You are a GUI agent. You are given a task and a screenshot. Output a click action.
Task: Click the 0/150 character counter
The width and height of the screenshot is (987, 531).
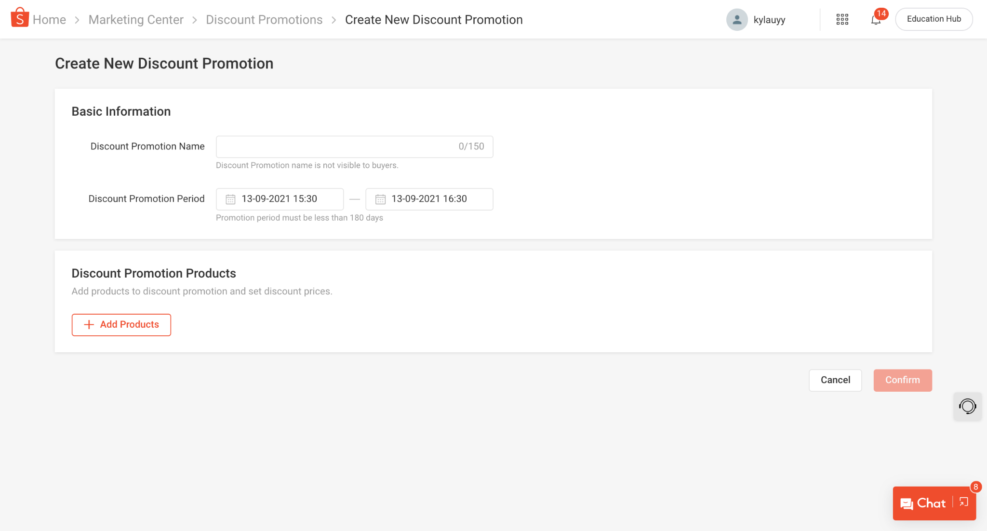pos(471,146)
